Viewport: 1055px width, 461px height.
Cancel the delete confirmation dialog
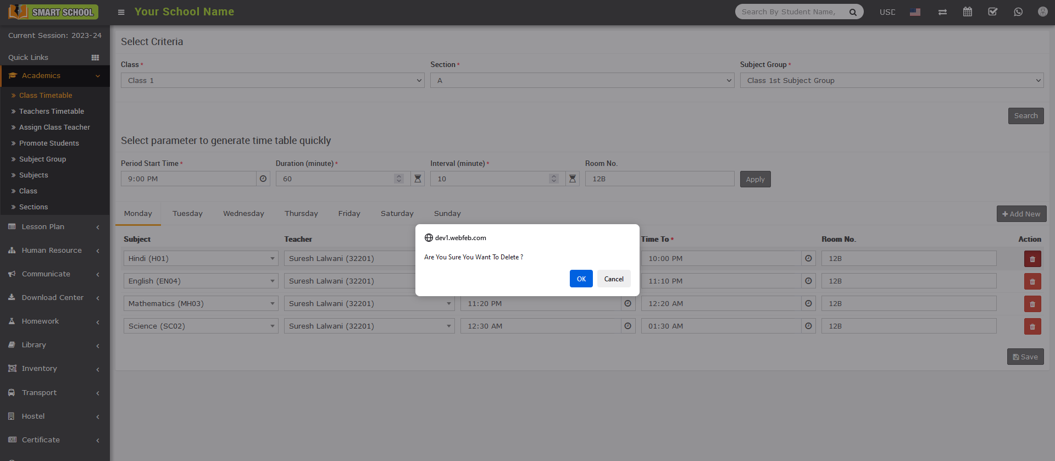pyautogui.click(x=613, y=279)
